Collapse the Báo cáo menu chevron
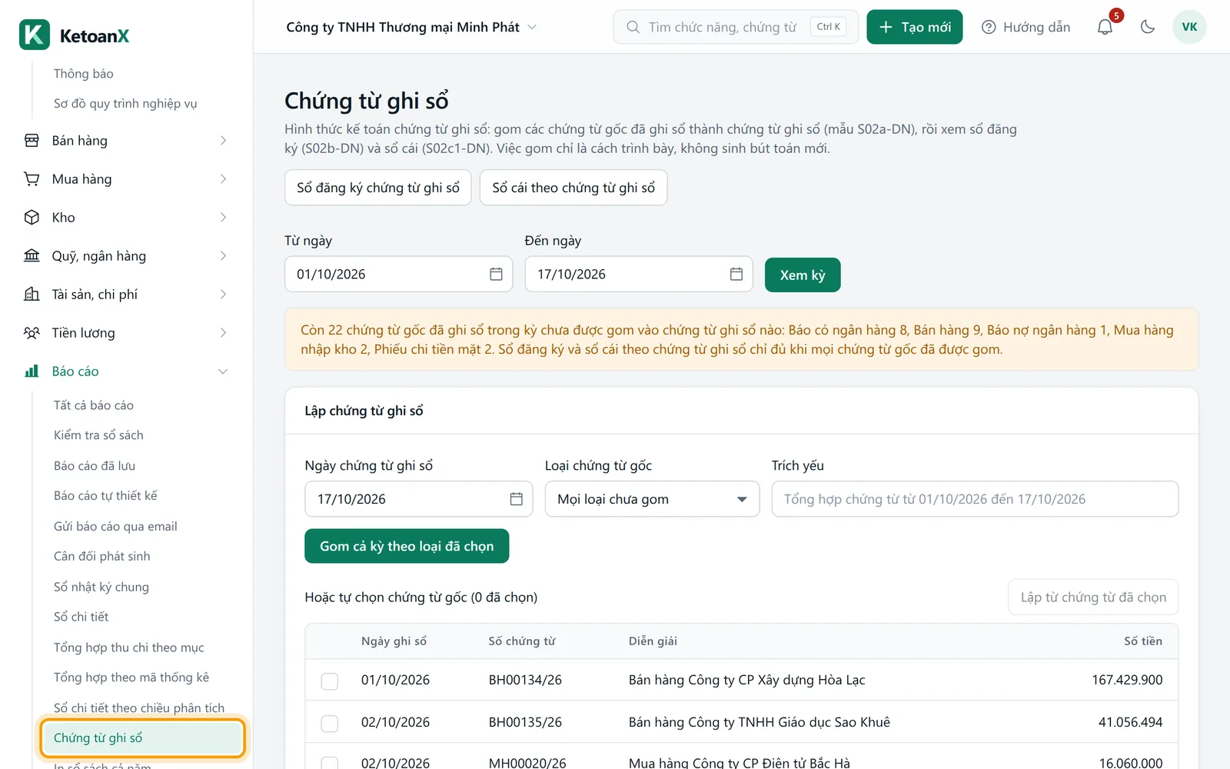The height and width of the screenshot is (769, 1230). tap(223, 371)
